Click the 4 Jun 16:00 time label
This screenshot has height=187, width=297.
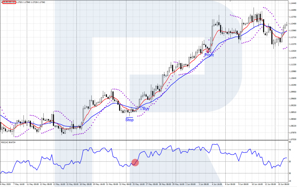[217, 184]
